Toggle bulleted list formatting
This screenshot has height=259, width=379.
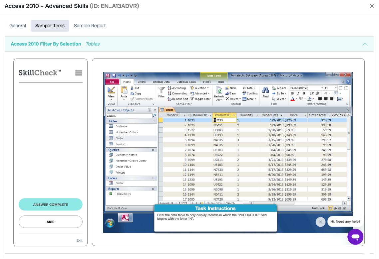click(x=340, y=88)
